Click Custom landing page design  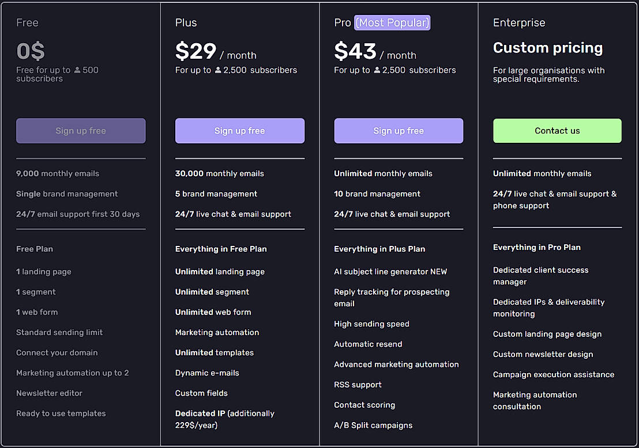[x=547, y=334]
